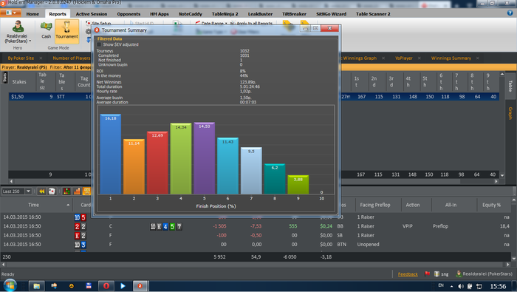Click the hands grid horizontal scrollbar
Image resolution: width=517 pixels, height=292 pixels.
pos(256,265)
